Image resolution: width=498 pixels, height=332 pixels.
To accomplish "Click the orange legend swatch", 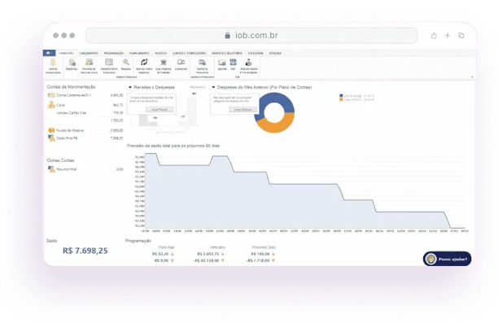I will coord(342,99).
